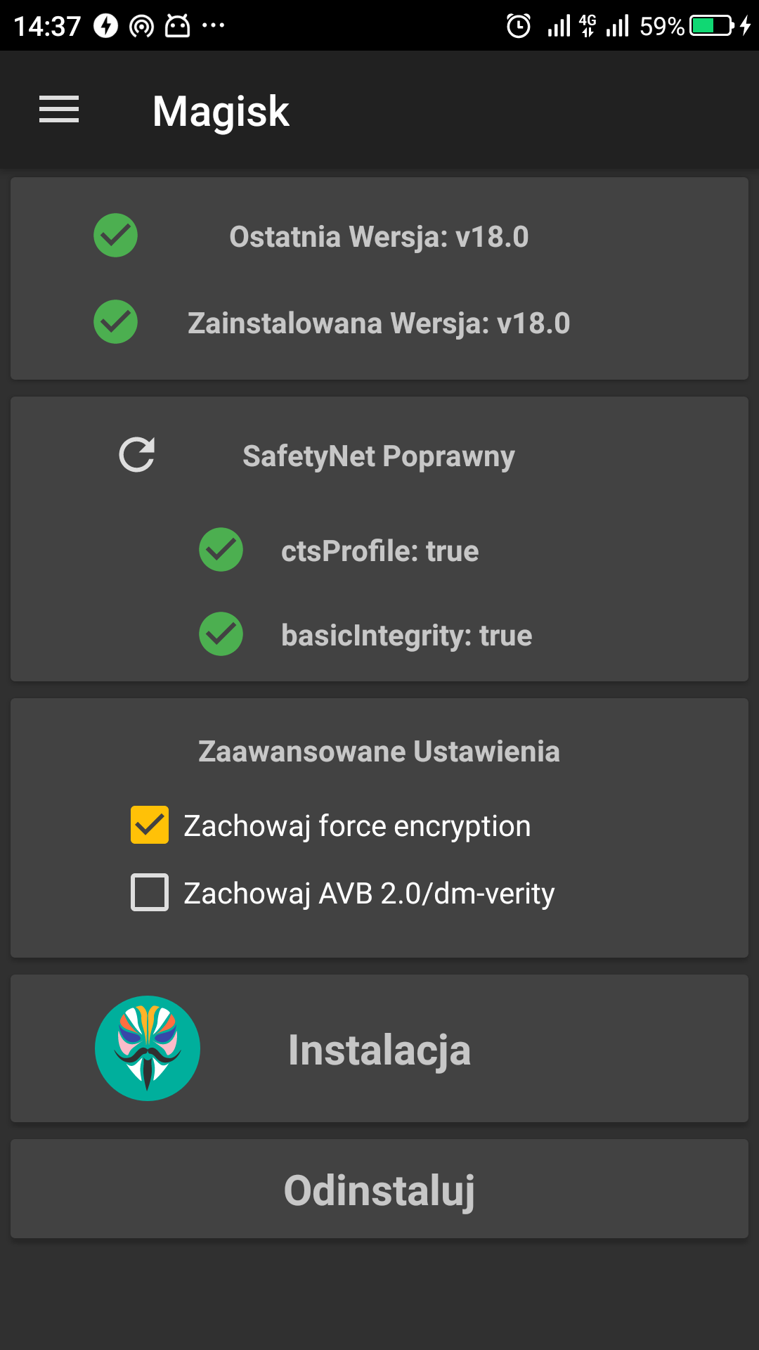Screen dimensions: 759x1350
Task: Open the hamburger navigation menu
Action: (59, 110)
